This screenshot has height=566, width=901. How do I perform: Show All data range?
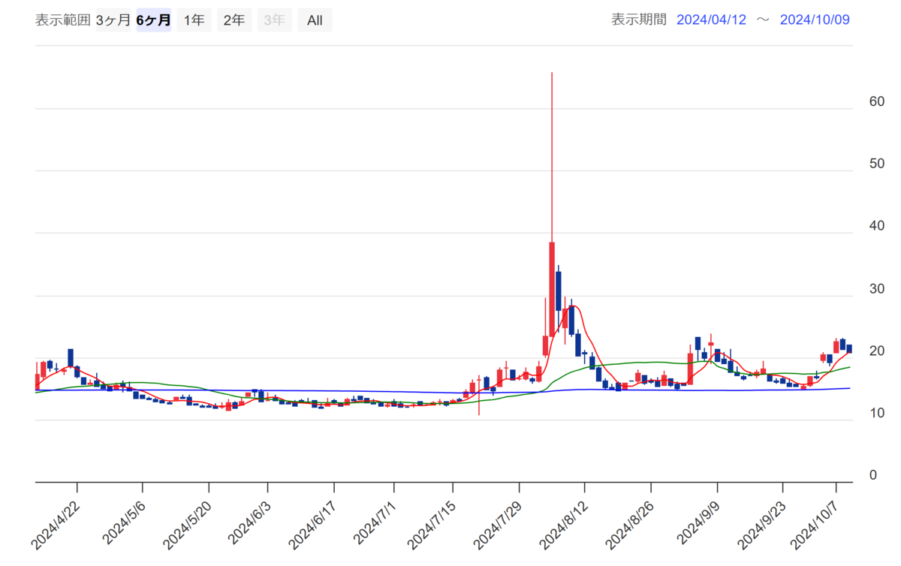315,20
